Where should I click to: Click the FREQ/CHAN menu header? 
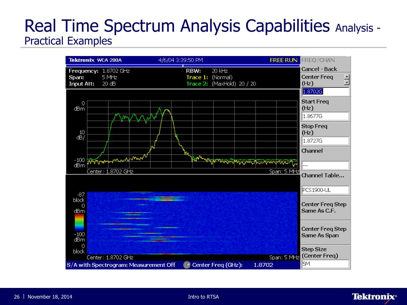[x=318, y=60]
